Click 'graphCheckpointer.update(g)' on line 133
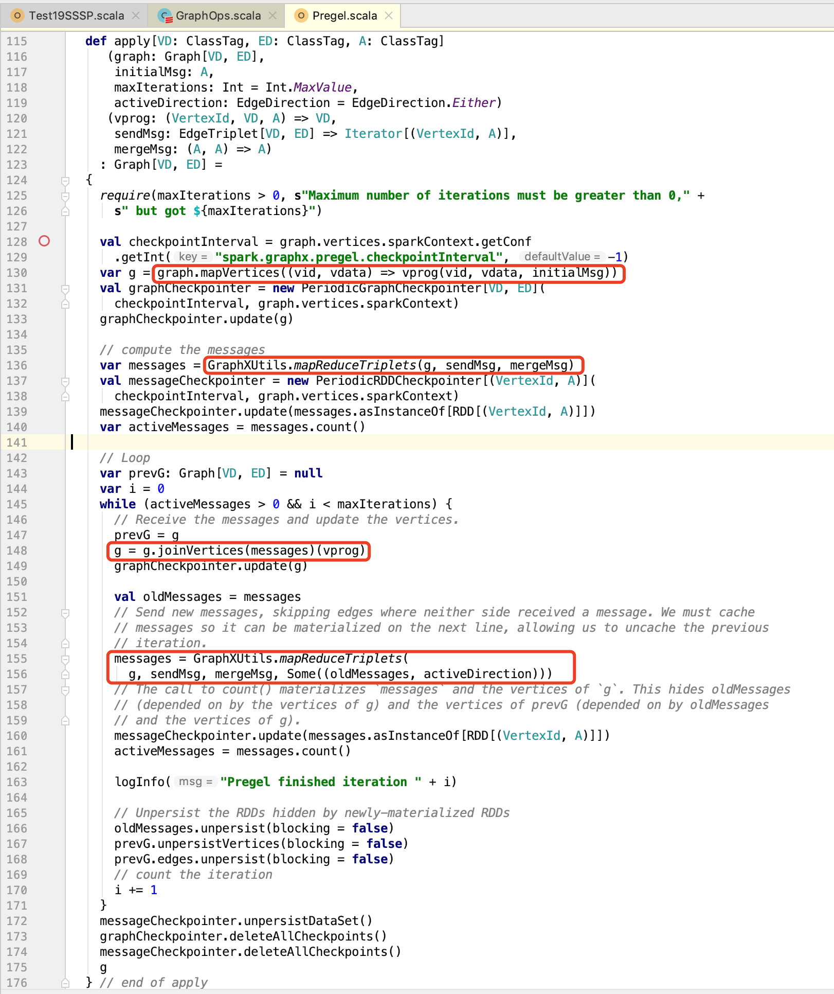Viewport: 834px width, 994px height. 196,319
